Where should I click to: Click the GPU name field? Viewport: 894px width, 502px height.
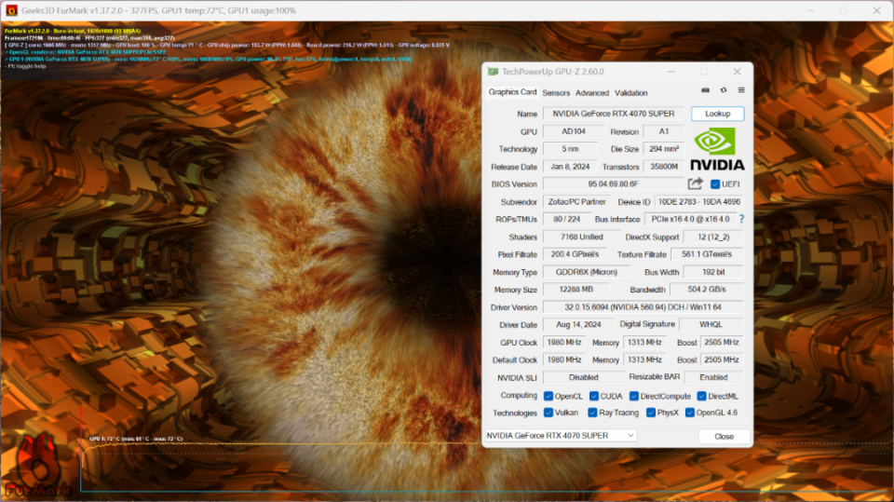[614, 114]
